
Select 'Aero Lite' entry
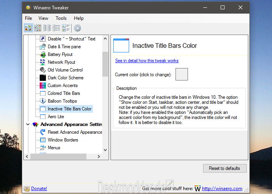56,117
